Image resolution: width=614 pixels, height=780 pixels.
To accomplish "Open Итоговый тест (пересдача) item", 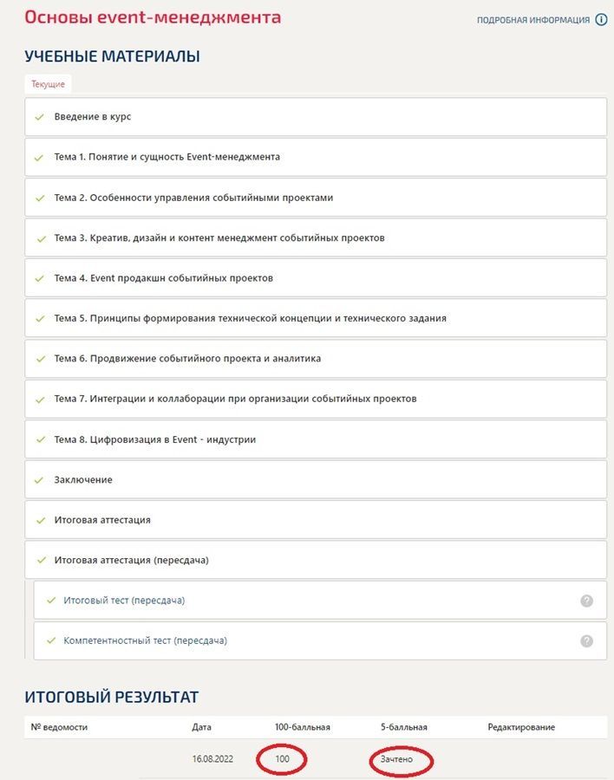I will pyautogui.click(x=320, y=601).
